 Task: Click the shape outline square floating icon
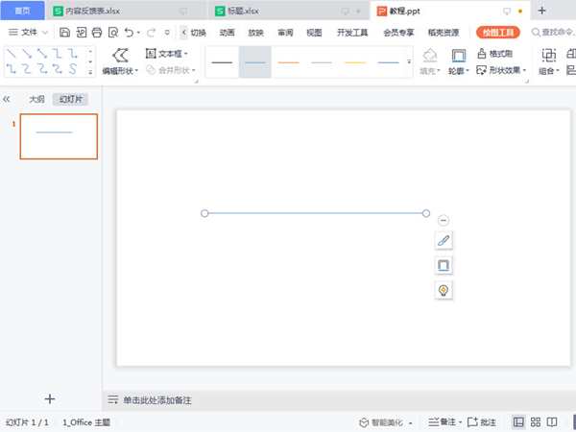[x=444, y=265]
